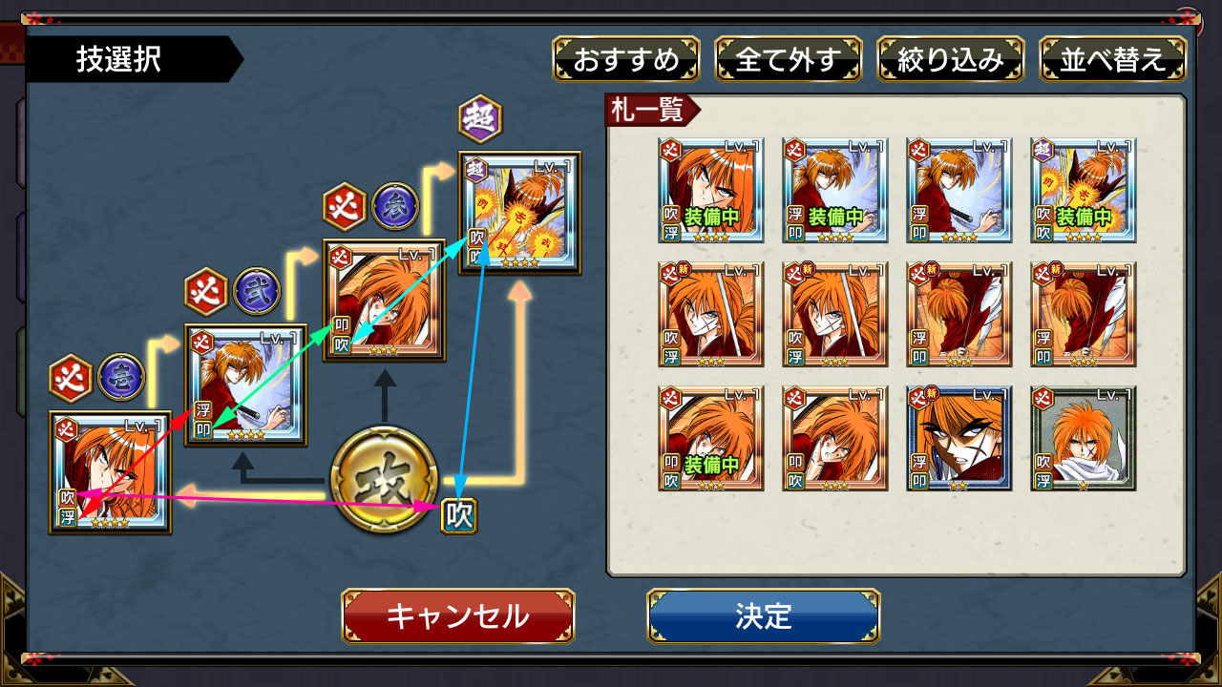This screenshot has height=687, width=1222.
Task: Click the blue 壱 round badge
Action: pos(120,376)
